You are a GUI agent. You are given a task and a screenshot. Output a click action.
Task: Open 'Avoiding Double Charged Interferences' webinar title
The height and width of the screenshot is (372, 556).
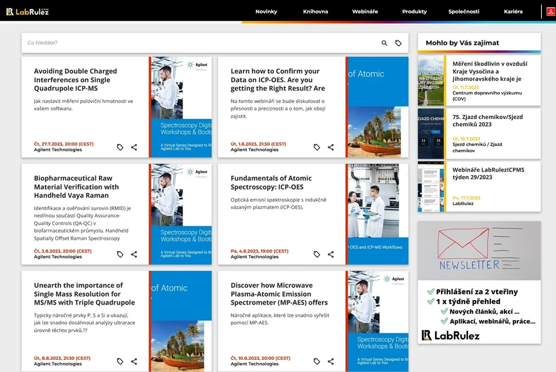pyautogui.click(x=76, y=80)
